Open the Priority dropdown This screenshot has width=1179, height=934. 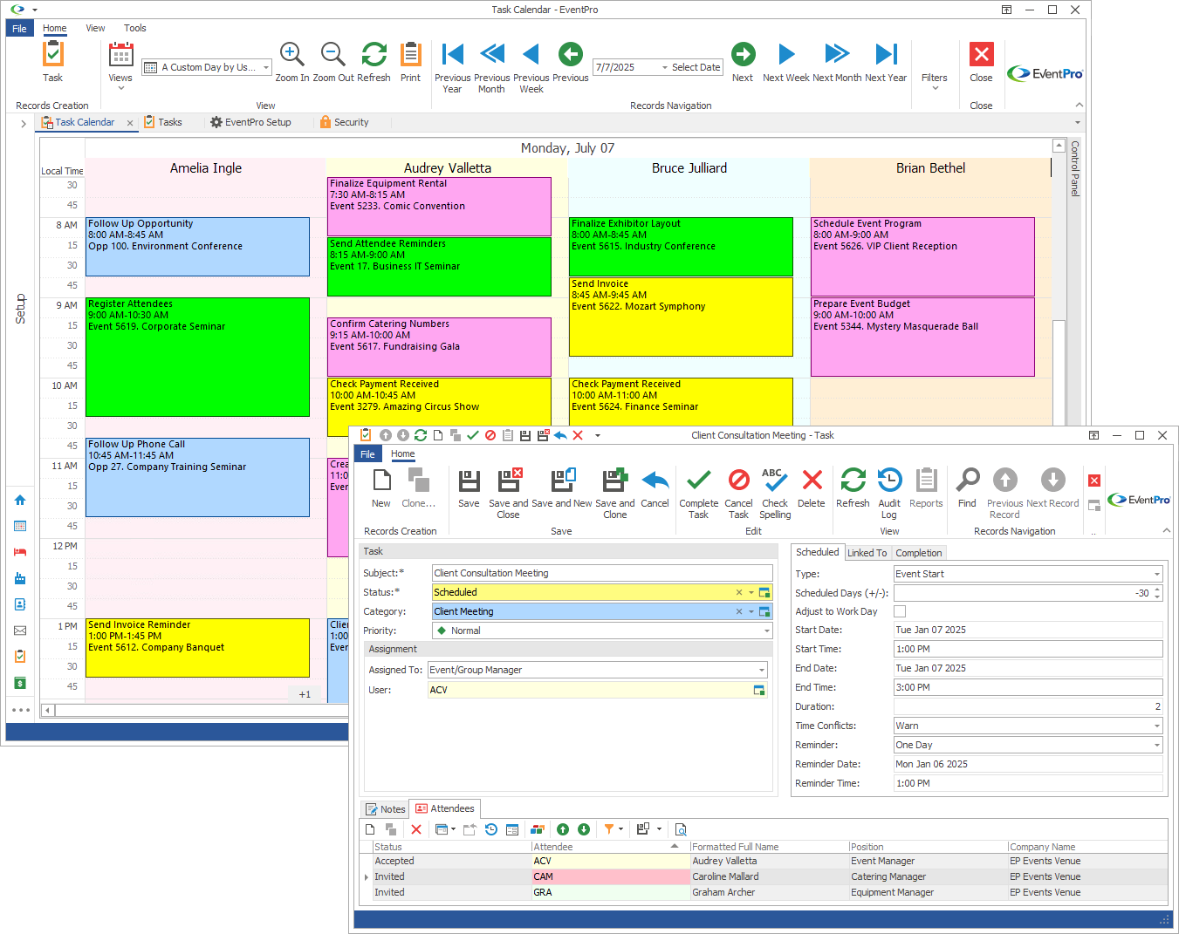pos(766,630)
